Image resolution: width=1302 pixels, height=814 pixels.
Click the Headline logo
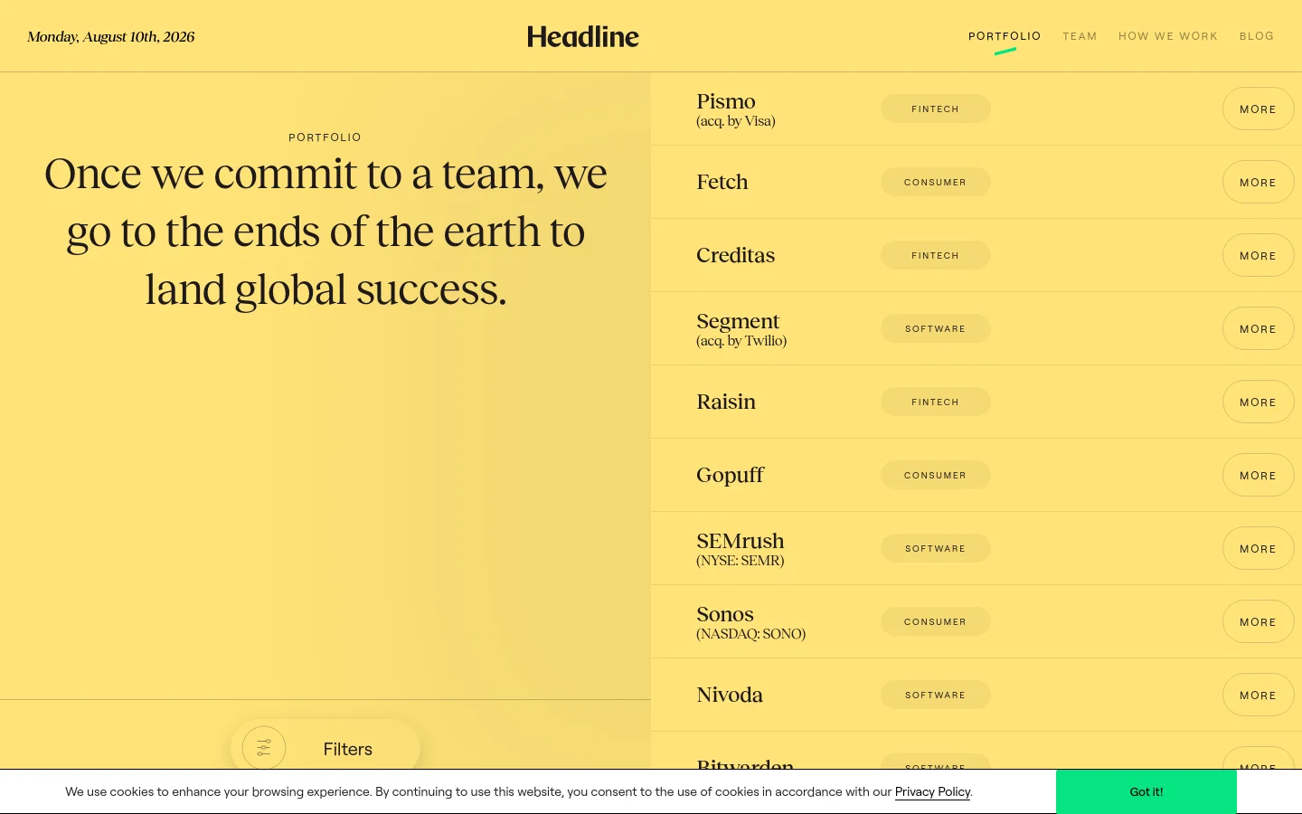coord(583,36)
